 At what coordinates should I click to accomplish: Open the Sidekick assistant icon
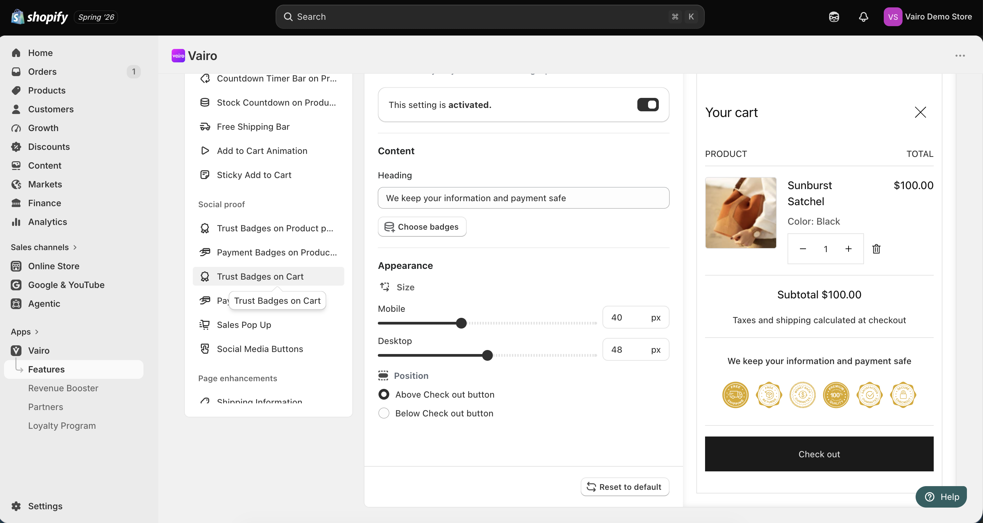(x=834, y=17)
